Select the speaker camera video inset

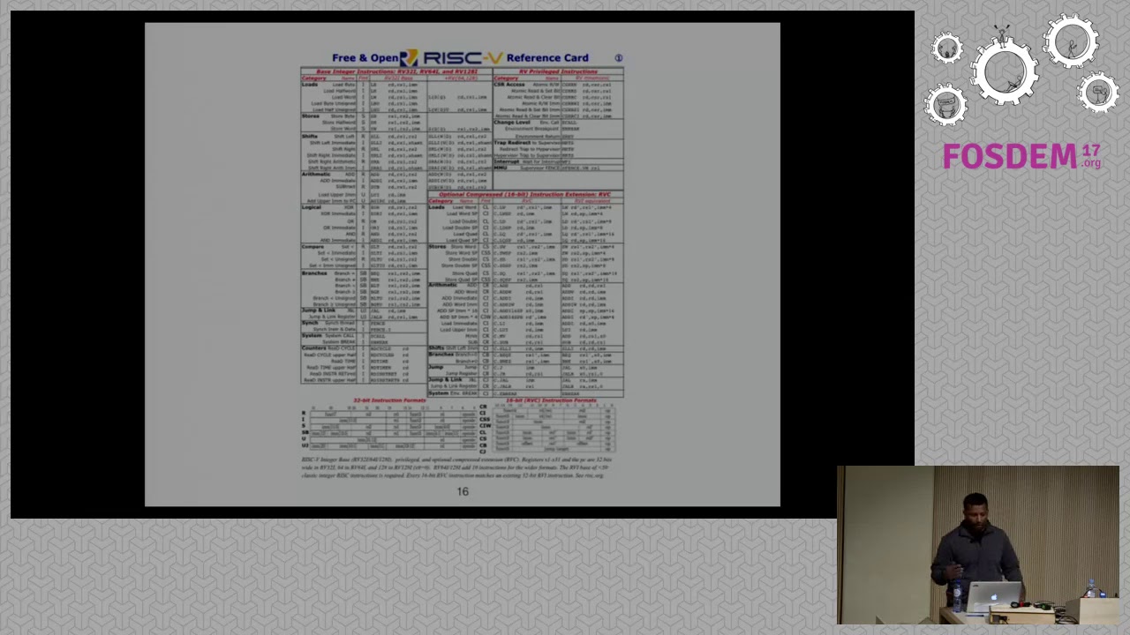click(x=978, y=545)
